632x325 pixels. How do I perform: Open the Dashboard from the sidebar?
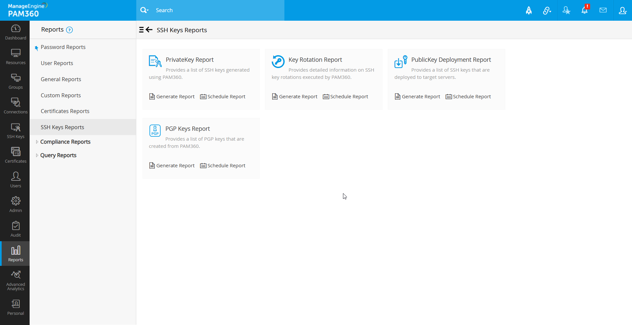click(x=15, y=32)
